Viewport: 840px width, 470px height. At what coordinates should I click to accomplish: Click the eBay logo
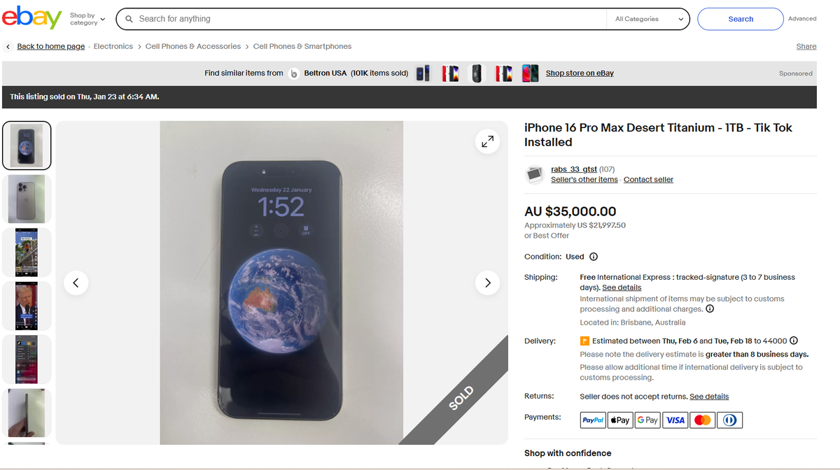[32, 18]
